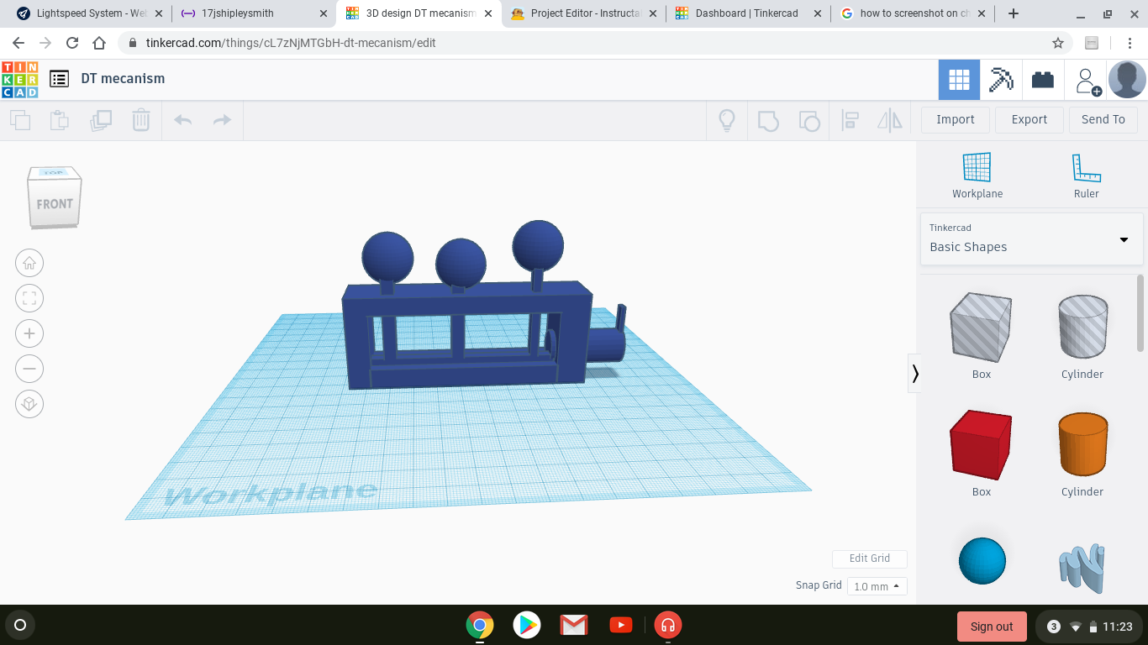Click the Group shapes icon

pos(768,120)
